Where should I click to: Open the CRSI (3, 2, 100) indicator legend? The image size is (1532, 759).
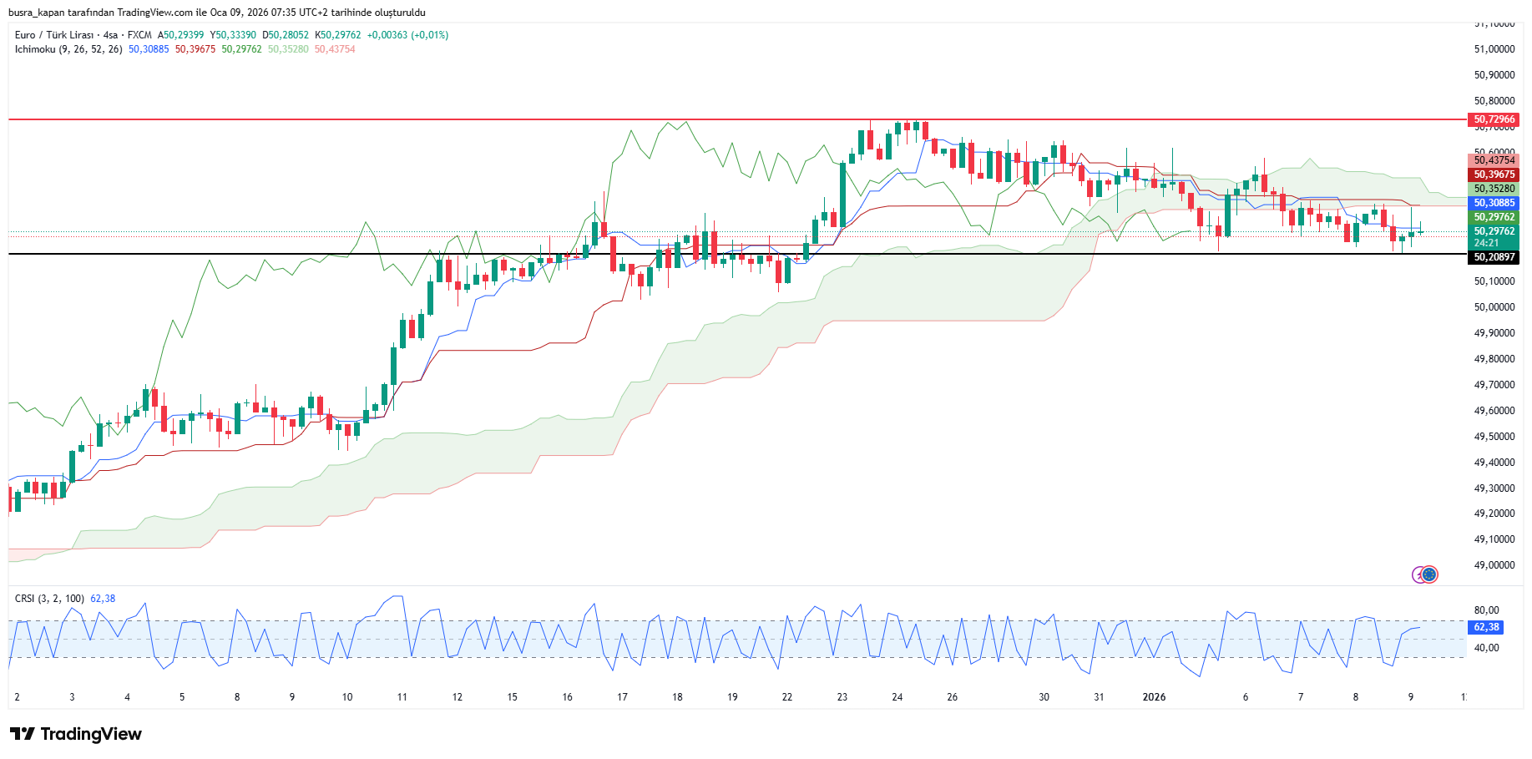pyautogui.click(x=49, y=599)
